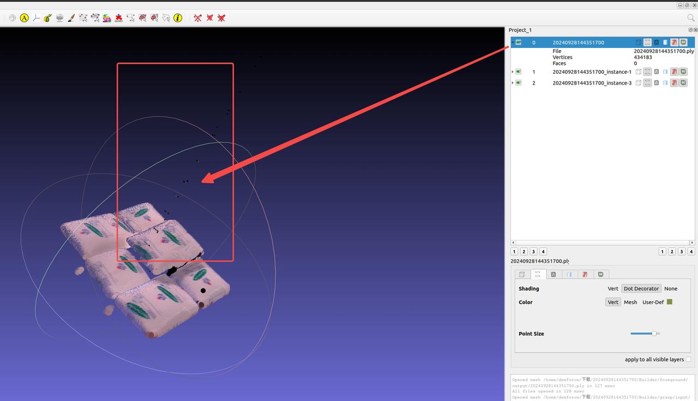This screenshot has width=698, height=401.
Task: Open the yellow info 'i' tool
Action: tap(178, 18)
